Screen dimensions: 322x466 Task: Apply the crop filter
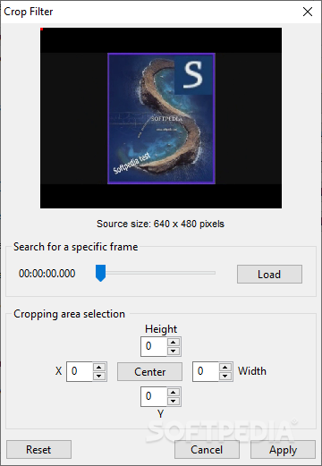point(283,449)
